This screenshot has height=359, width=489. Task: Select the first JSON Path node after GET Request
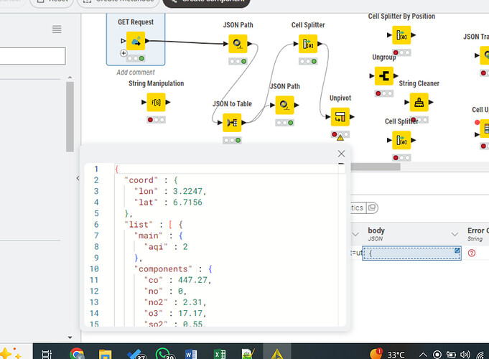(x=238, y=44)
